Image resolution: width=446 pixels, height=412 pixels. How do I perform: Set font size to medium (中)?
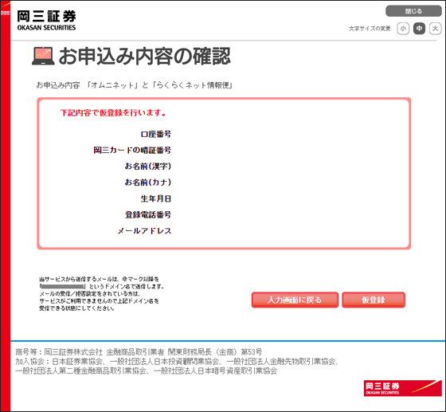click(x=419, y=29)
